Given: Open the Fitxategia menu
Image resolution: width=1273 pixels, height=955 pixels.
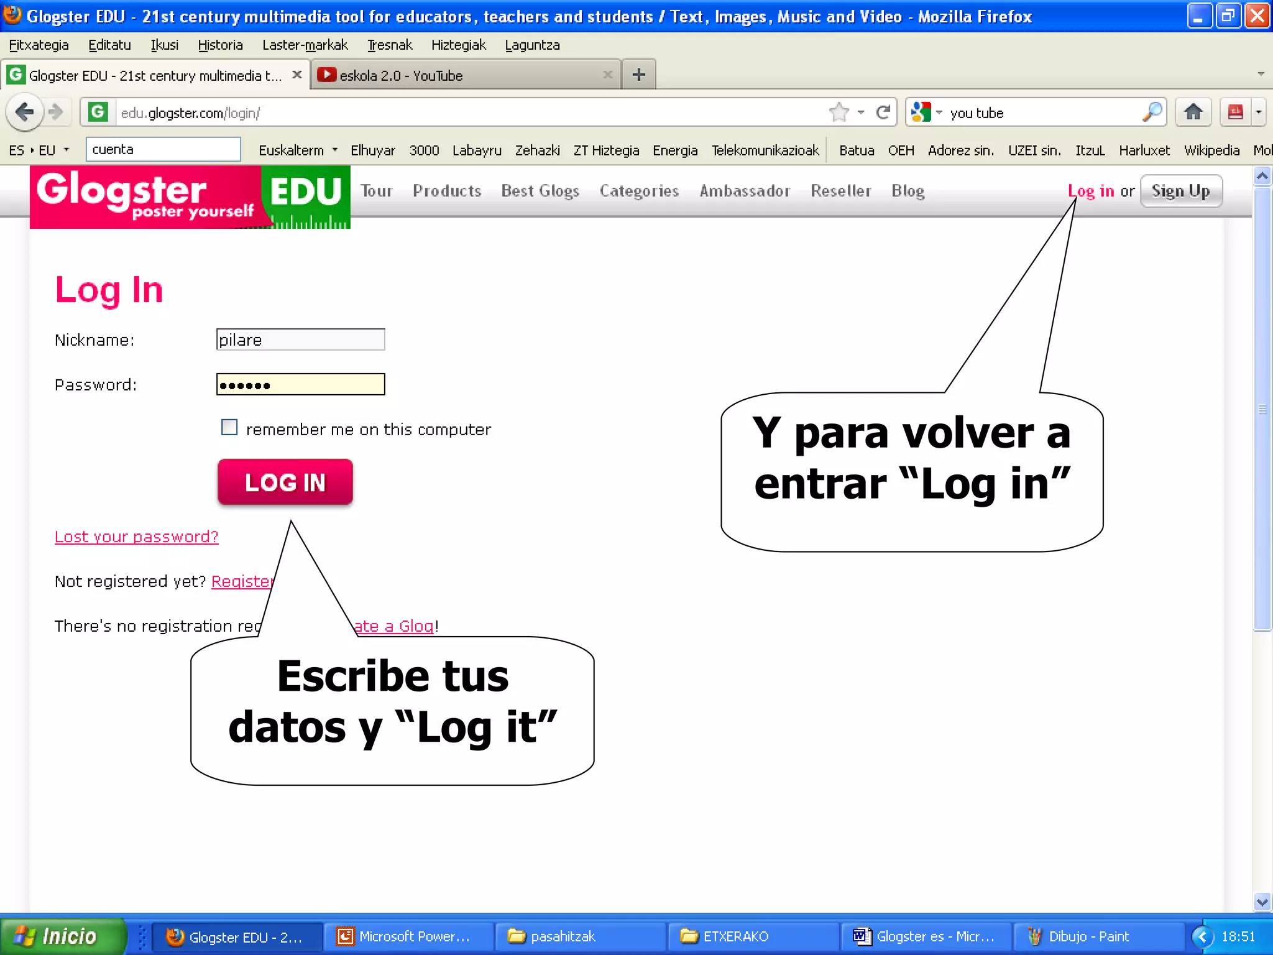Looking at the screenshot, I should coord(39,45).
